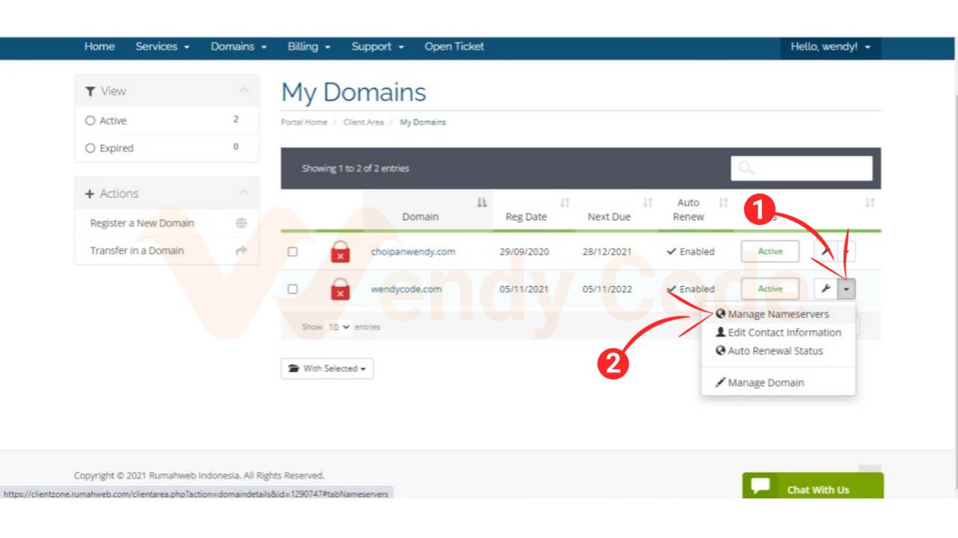Collapse the Actions panel chevron
The height and width of the screenshot is (538, 958).
(243, 193)
